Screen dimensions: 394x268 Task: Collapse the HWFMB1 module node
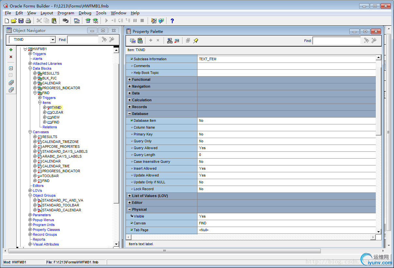(x=25, y=49)
